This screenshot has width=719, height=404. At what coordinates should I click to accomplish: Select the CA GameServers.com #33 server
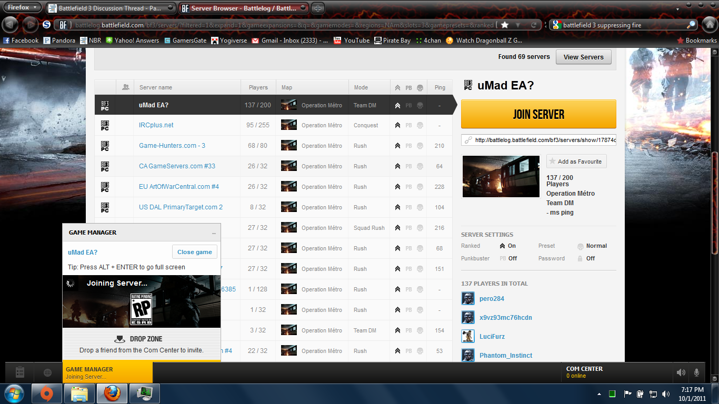[x=177, y=166]
